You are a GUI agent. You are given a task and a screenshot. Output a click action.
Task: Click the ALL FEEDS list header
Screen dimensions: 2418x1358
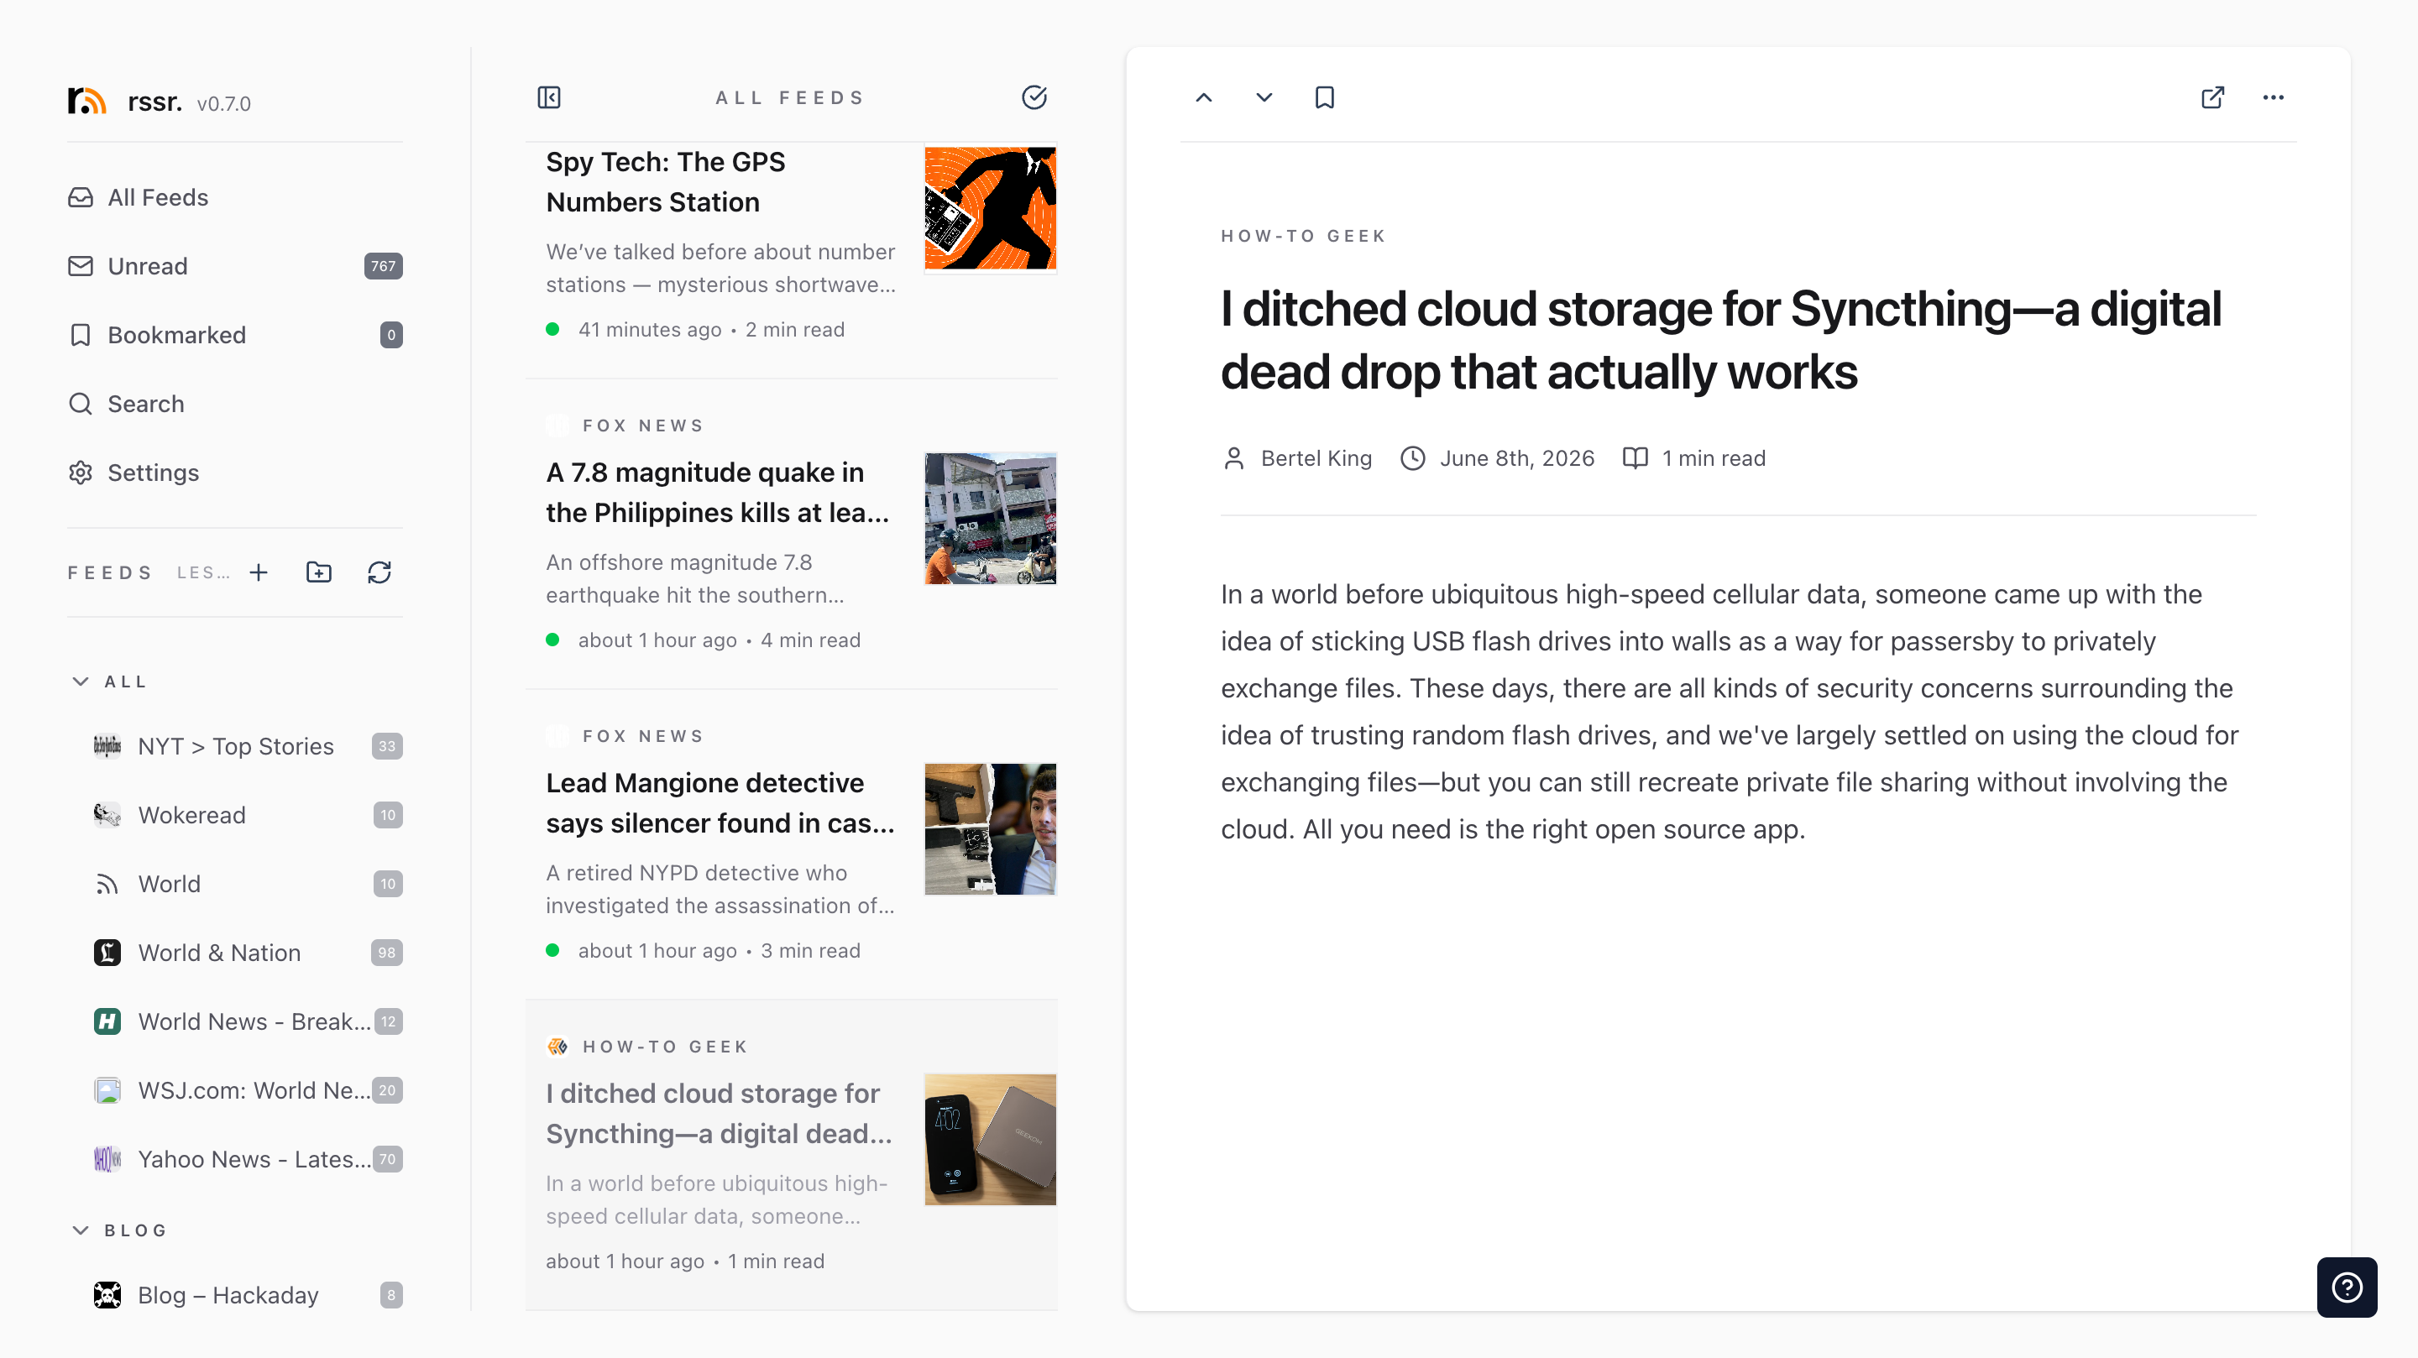pos(790,97)
